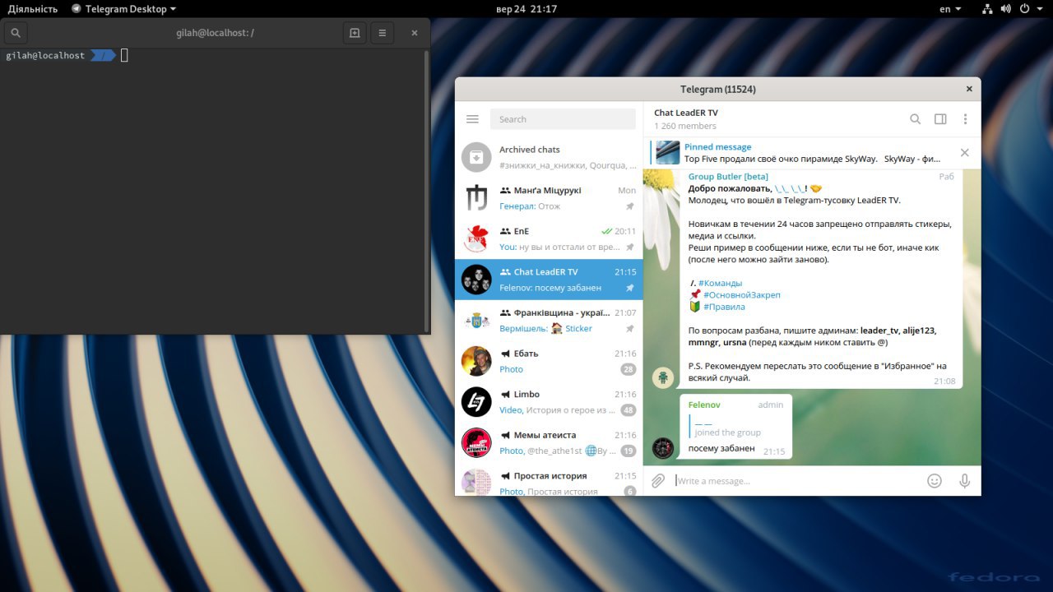Open a new tab in terminal
Screen dimensions: 1053x592
tap(355, 33)
